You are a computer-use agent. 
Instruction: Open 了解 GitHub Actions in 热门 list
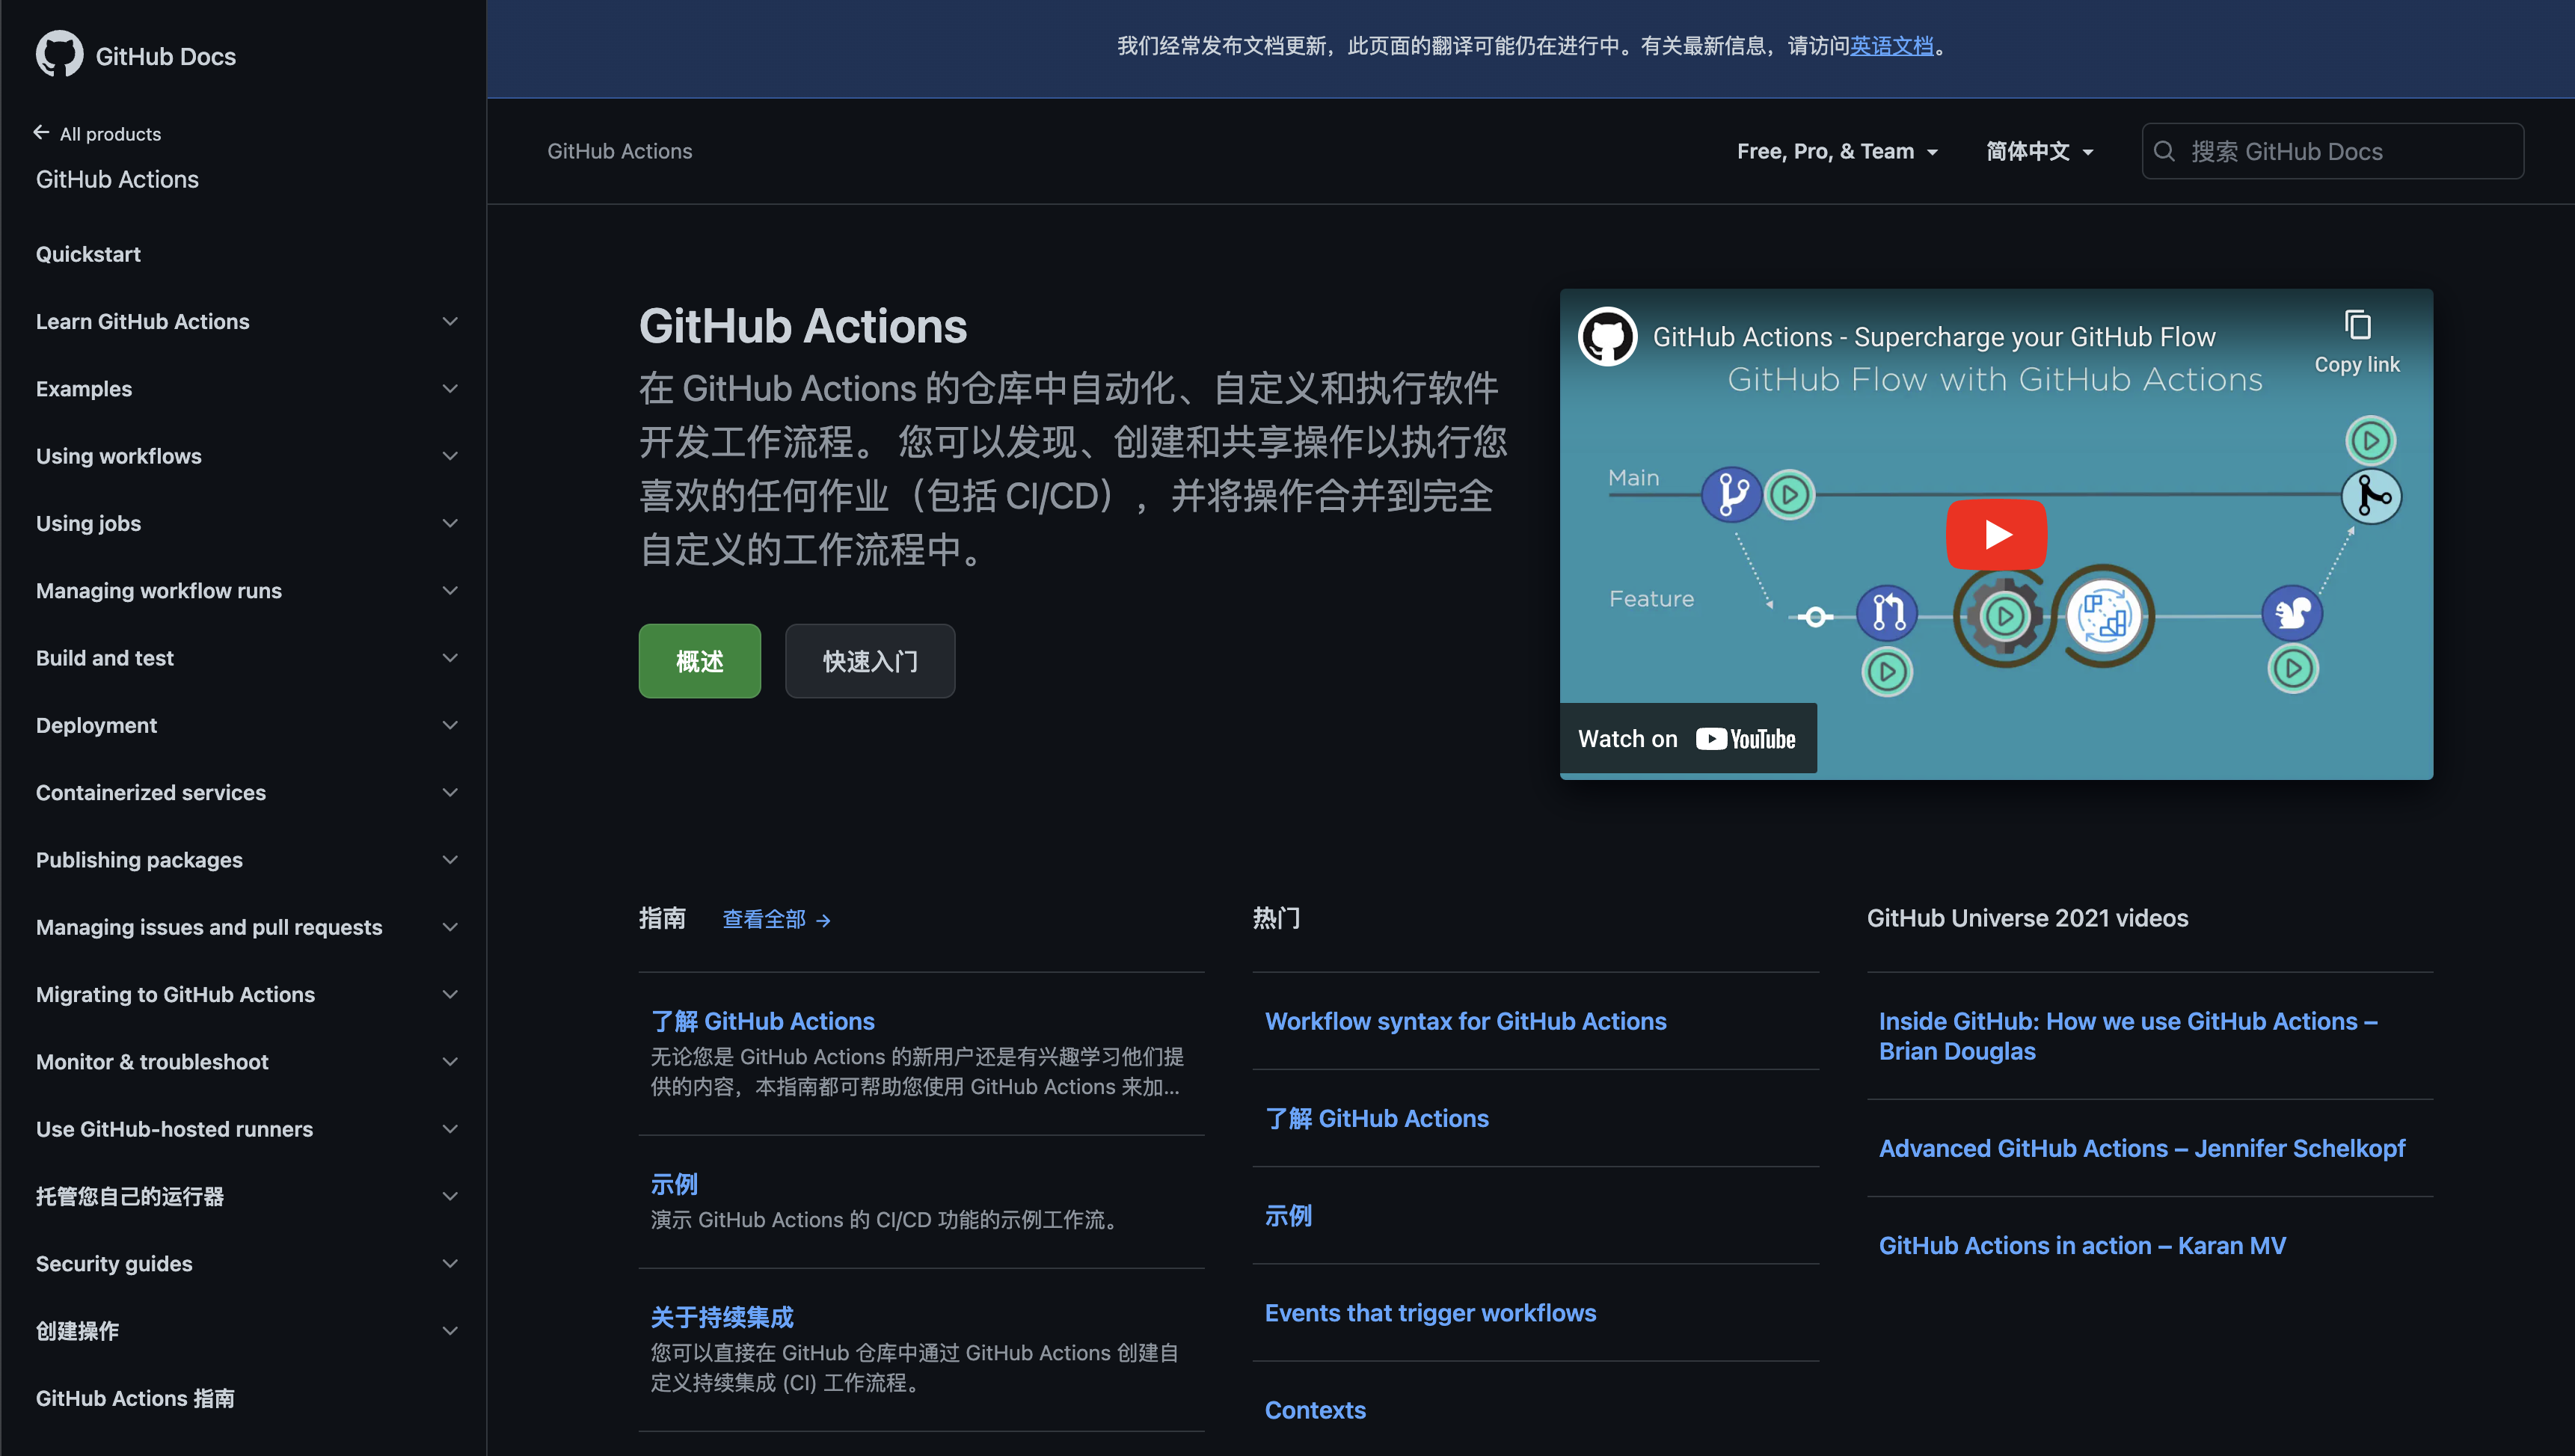point(1376,1119)
